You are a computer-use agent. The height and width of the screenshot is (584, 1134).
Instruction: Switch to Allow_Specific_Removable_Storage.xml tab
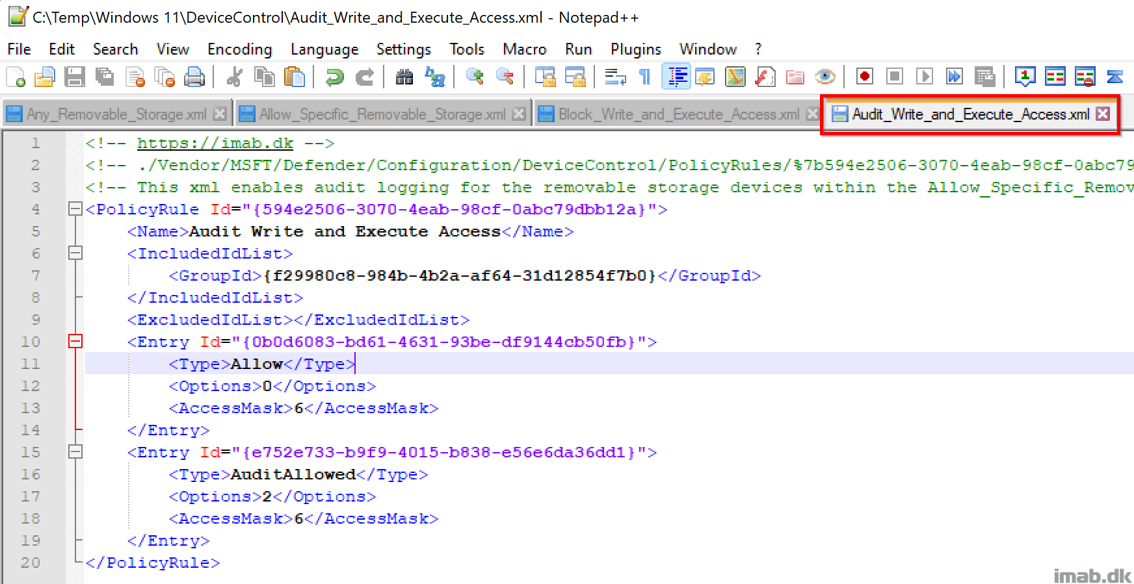(382, 114)
